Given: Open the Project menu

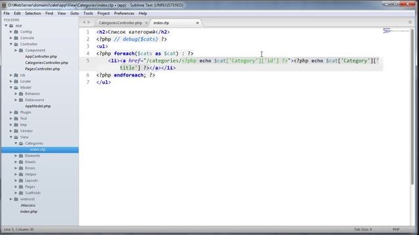Looking at the screenshot, I should (x=103, y=13).
